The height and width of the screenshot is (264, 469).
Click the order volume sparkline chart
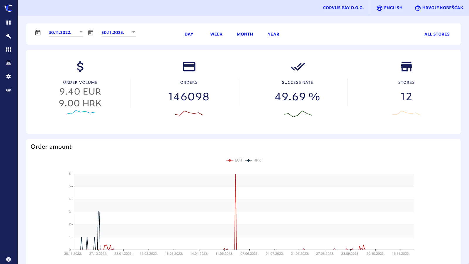pyautogui.click(x=81, y=112)
